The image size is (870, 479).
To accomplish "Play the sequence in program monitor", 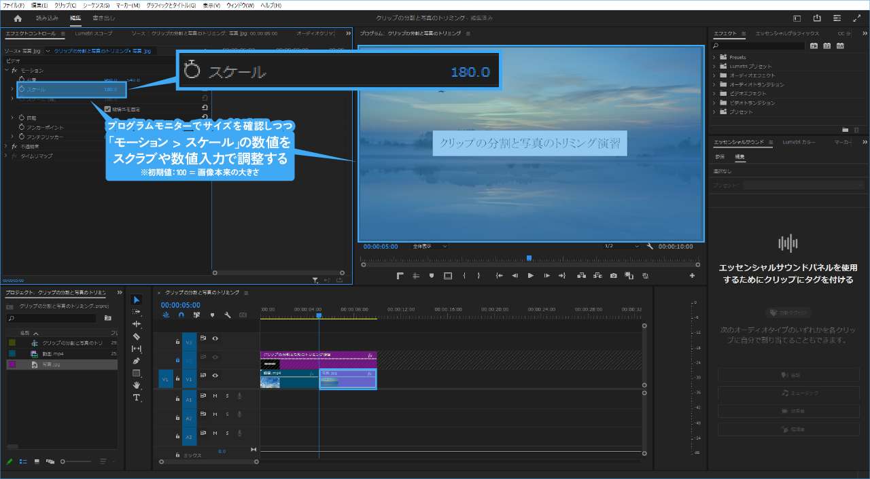I will click(x=531, y=276).
